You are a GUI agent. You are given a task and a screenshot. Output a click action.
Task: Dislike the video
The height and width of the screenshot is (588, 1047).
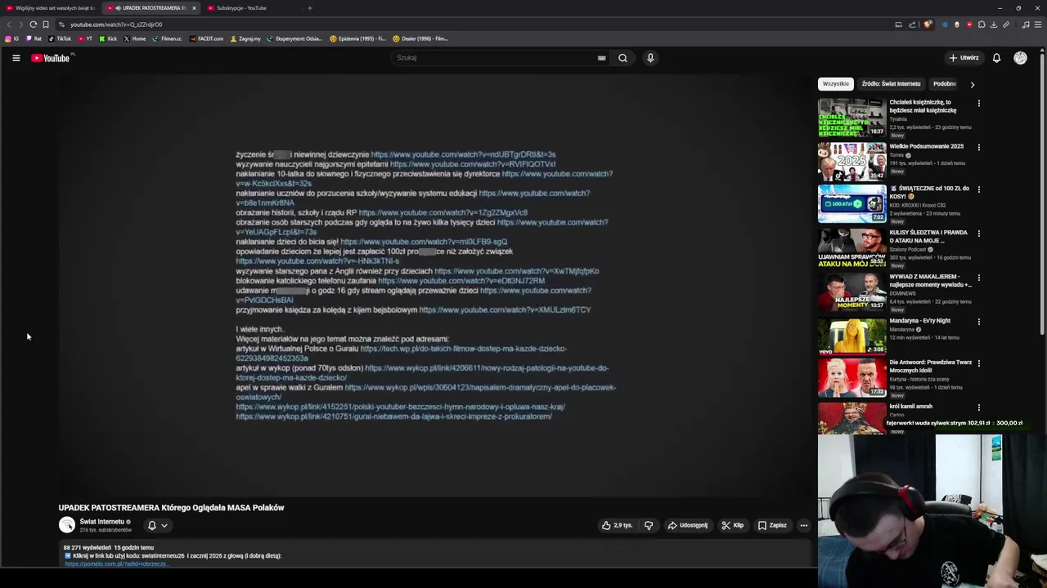click(649, 525)
